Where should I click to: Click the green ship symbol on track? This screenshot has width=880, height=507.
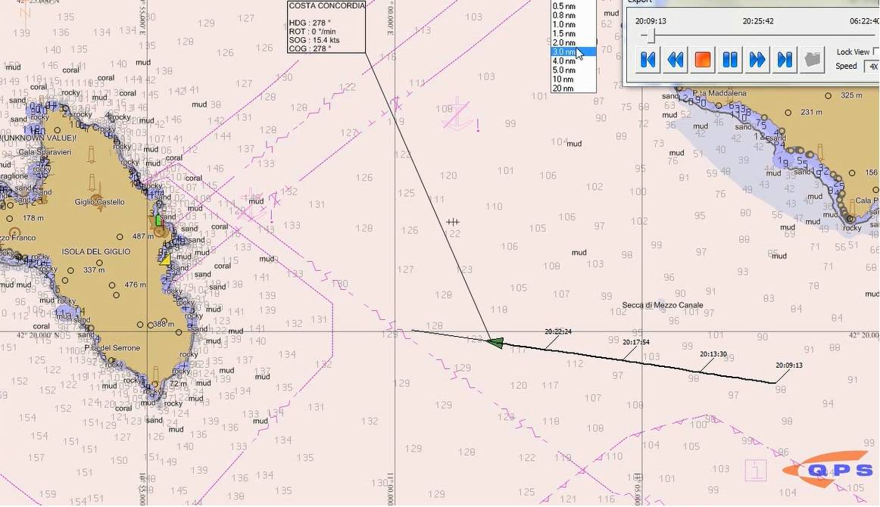tap(495, 343)
